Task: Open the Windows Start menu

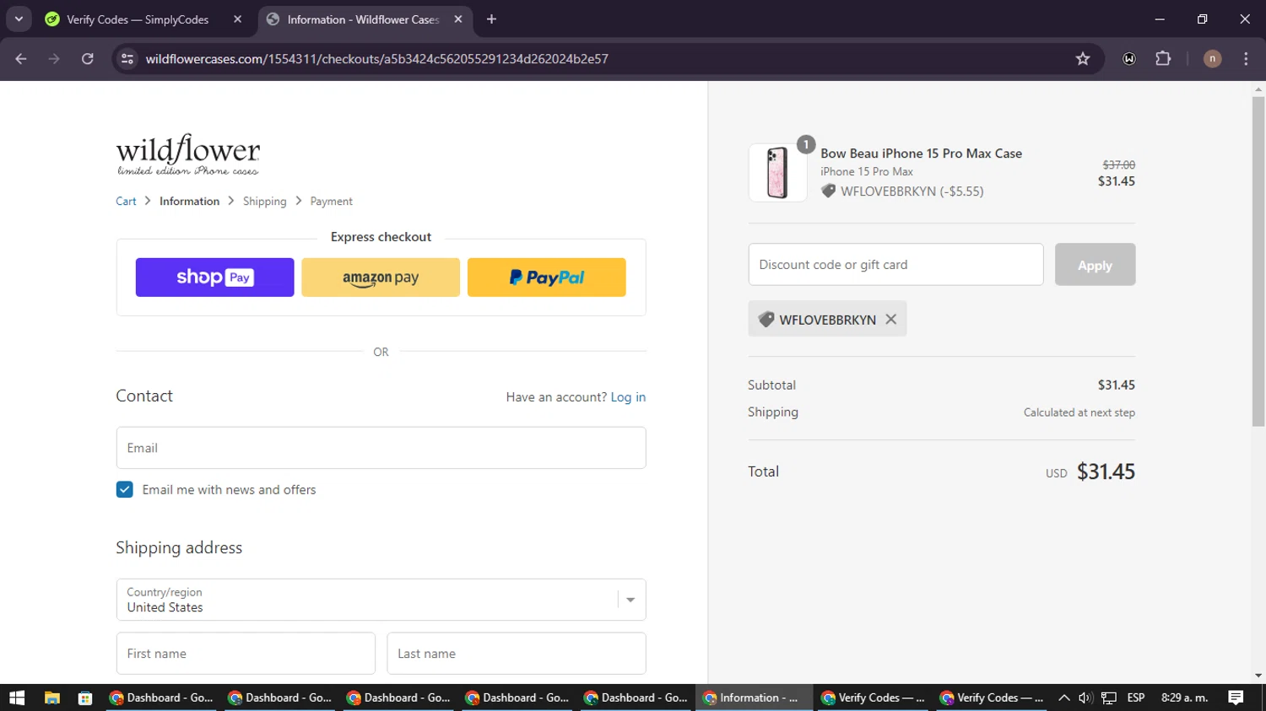Action: click(17, 698)
